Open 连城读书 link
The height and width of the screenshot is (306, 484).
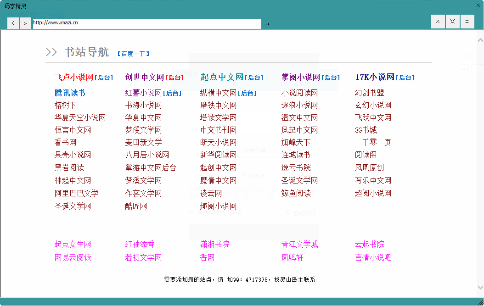[296, 155]
